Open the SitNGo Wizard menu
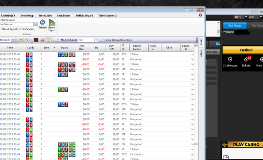The width and height of the screenshot is (263, 160). tap(85, 15)
